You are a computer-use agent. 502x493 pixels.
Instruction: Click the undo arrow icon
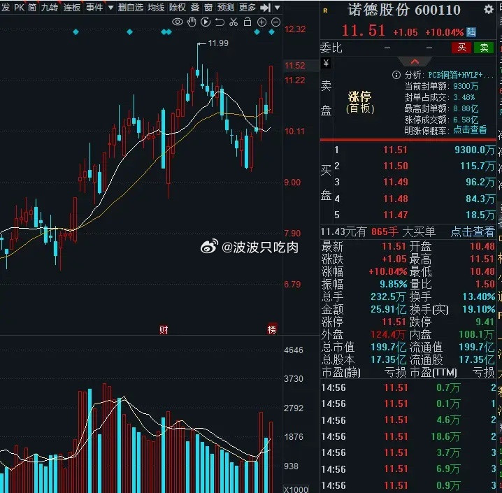coord(220,22)
